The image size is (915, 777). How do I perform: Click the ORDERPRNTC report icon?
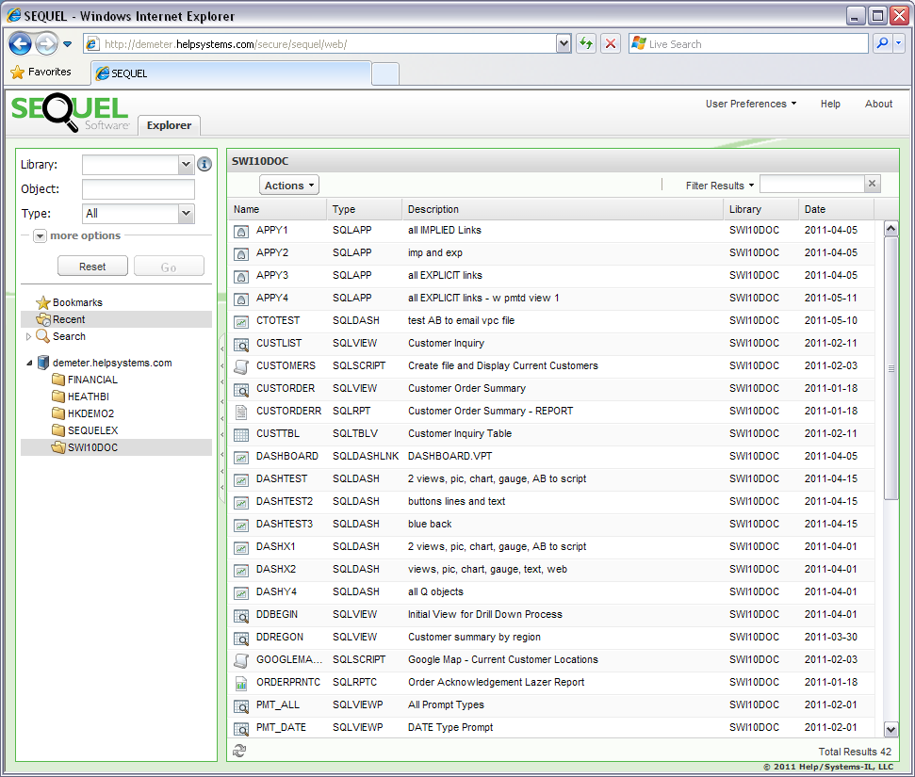coord(241,683)
